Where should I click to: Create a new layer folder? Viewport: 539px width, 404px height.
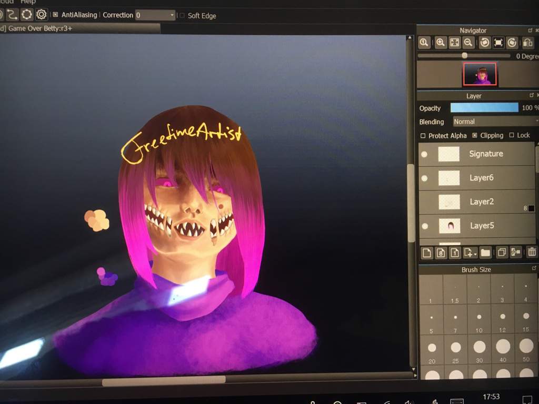[x=485, y=253]
